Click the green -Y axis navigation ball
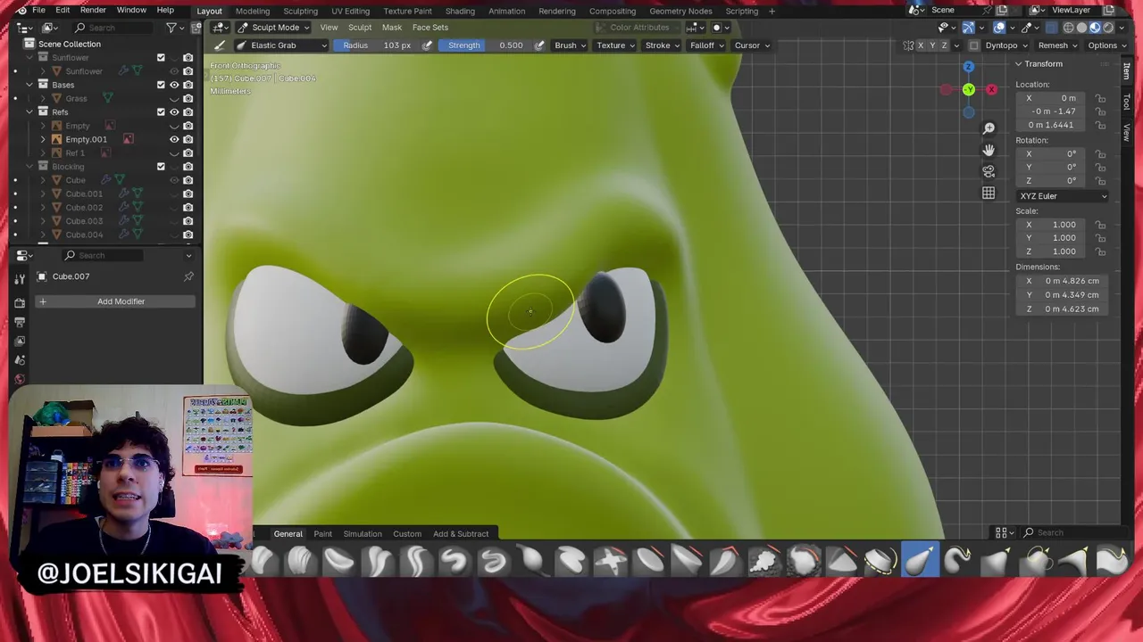1143x642 pixels. point(969,89)
